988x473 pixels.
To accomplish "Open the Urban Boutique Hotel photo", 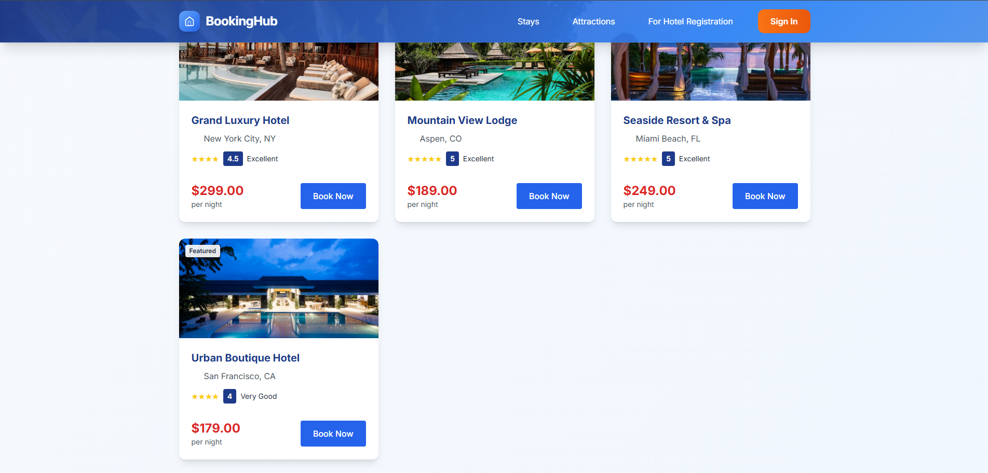I will [279, 288].
